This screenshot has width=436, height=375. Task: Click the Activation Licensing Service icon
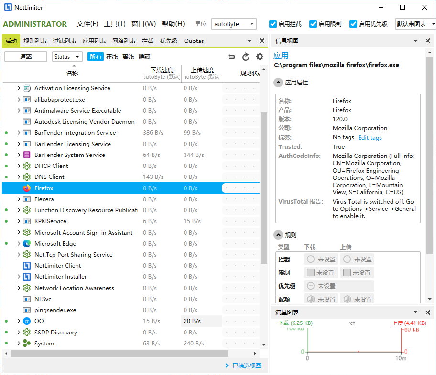[27, 88]
